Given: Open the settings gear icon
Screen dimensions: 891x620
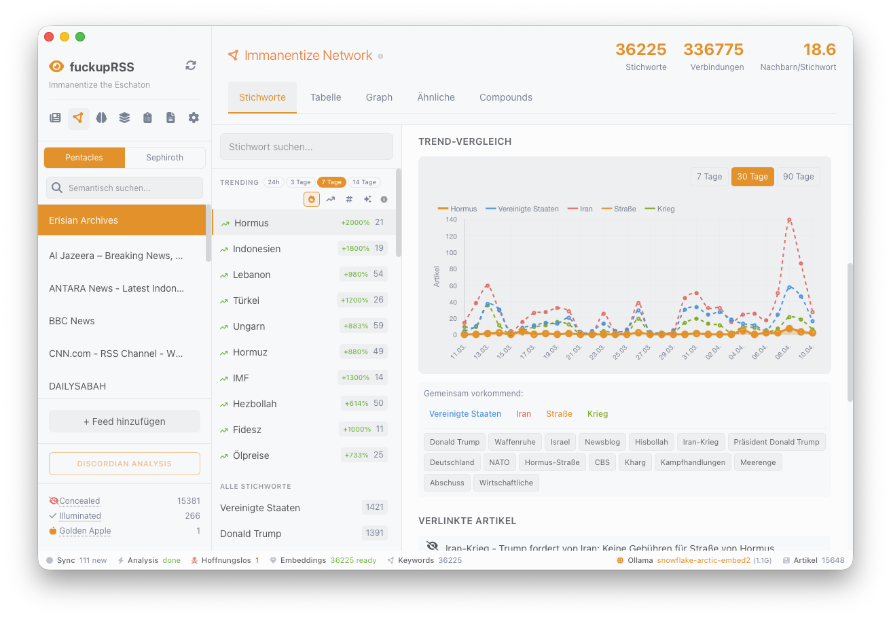Looking at the screenshot, I should tap(194, 118).
